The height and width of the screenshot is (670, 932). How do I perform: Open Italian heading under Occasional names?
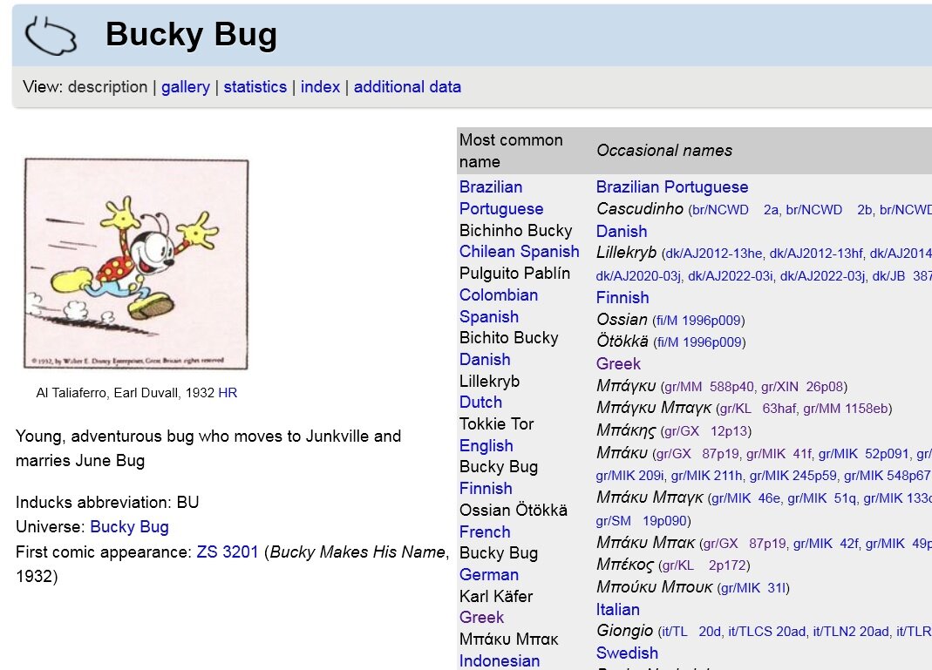[x=617, y=609]
